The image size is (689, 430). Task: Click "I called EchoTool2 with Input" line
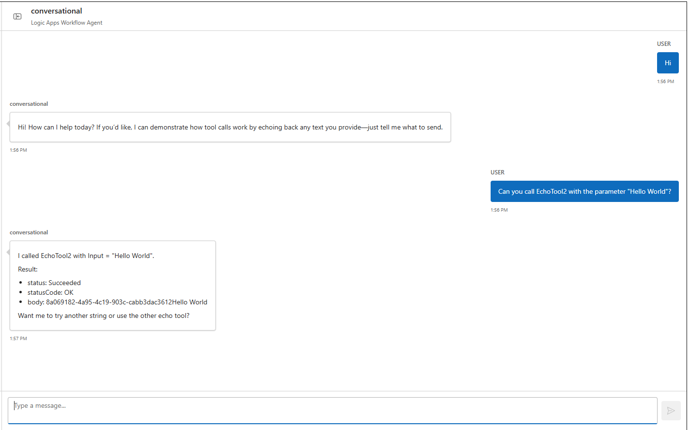(x=86, y=256)
